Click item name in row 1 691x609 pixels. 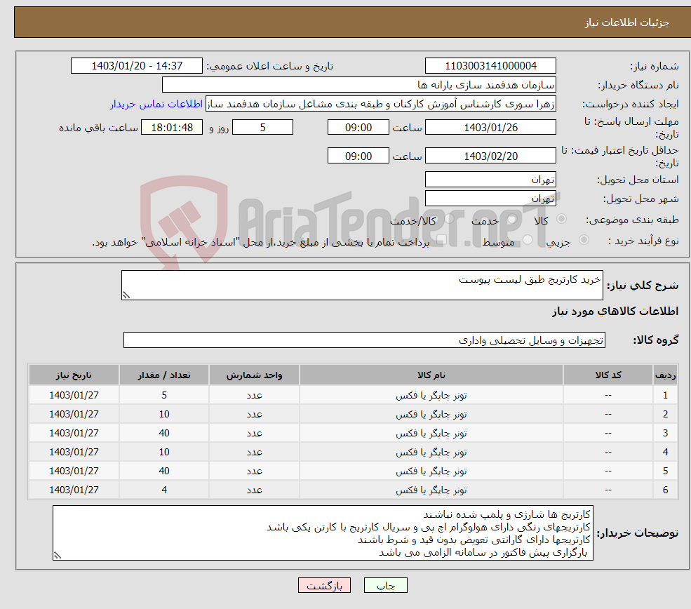(x=431, y=395)
